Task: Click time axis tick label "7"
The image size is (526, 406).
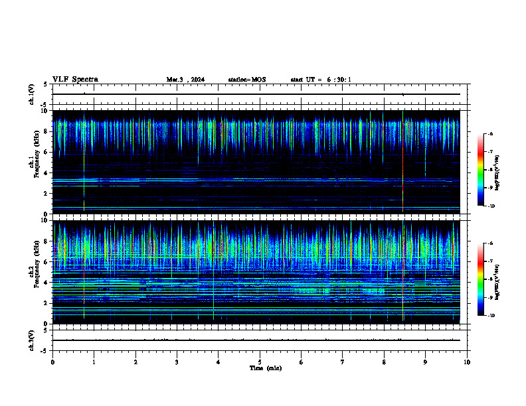Action: (x=343, y=362)
